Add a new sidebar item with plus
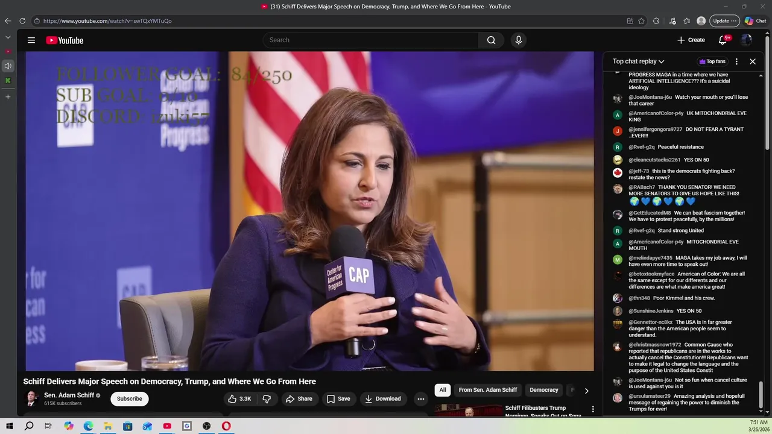This screenshot has height=434, width=772. click(x=8, y=96)
